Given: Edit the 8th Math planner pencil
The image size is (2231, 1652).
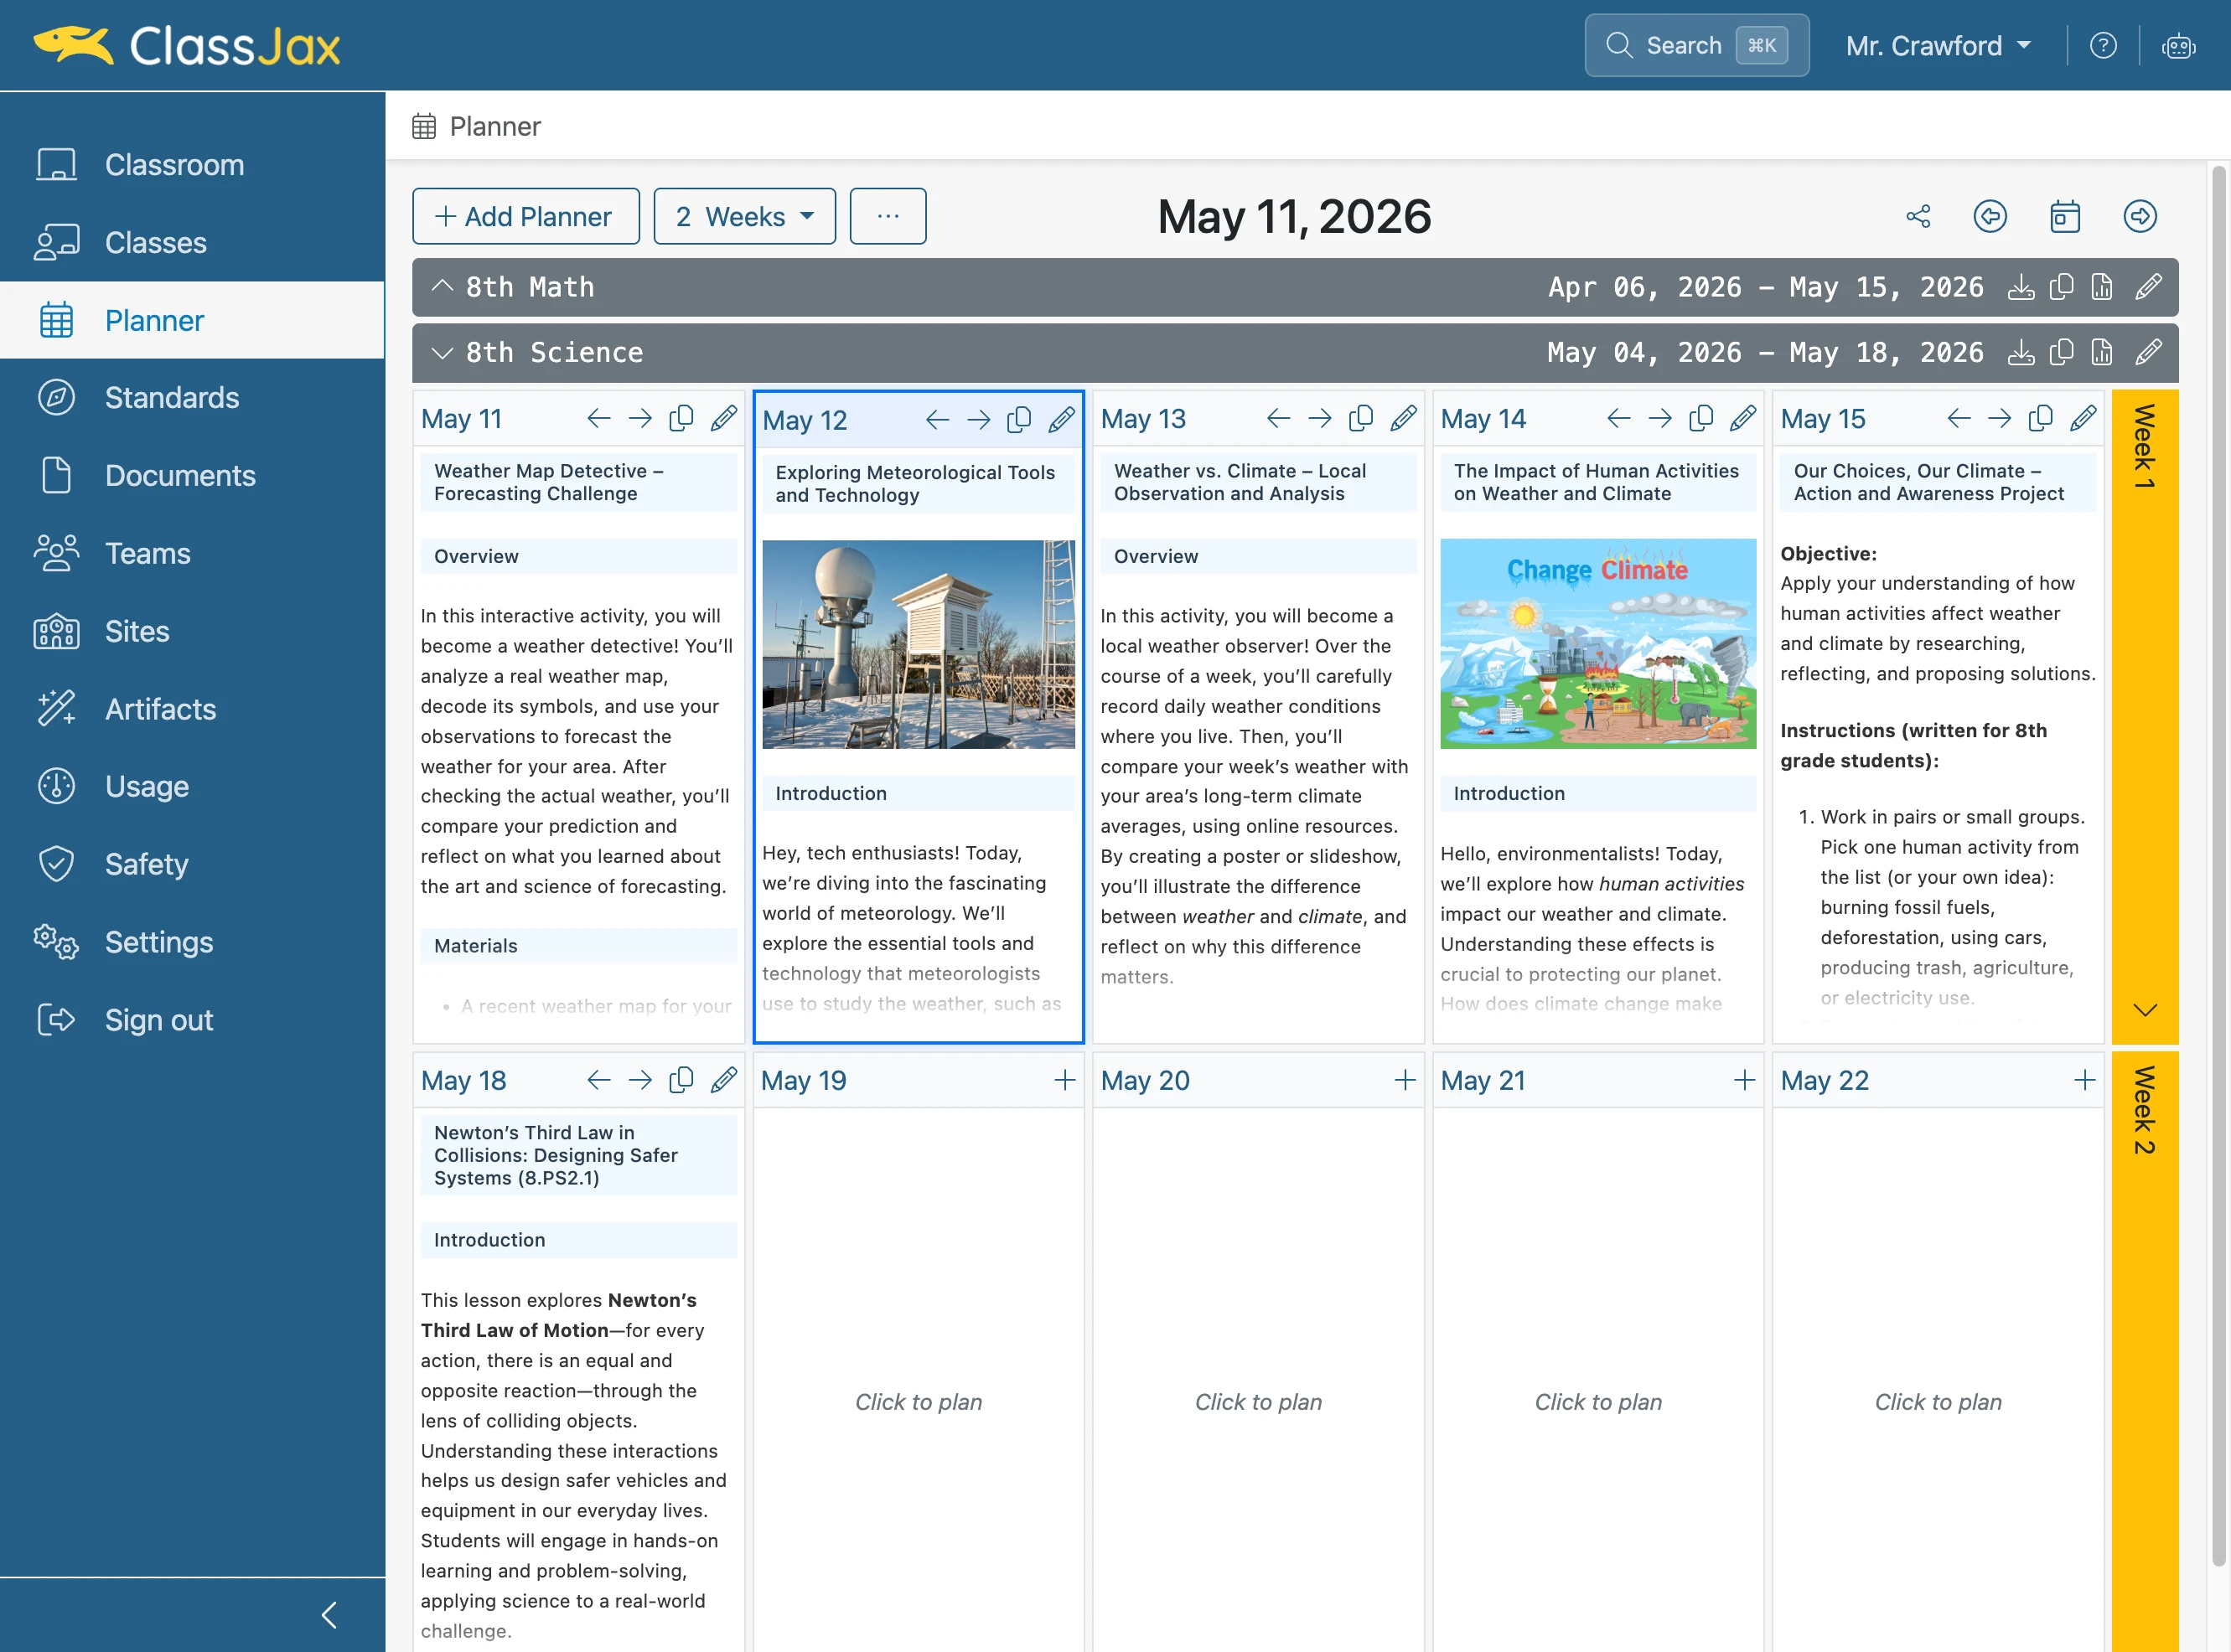Looking at the screenshot, I should tap(2148, 287).
